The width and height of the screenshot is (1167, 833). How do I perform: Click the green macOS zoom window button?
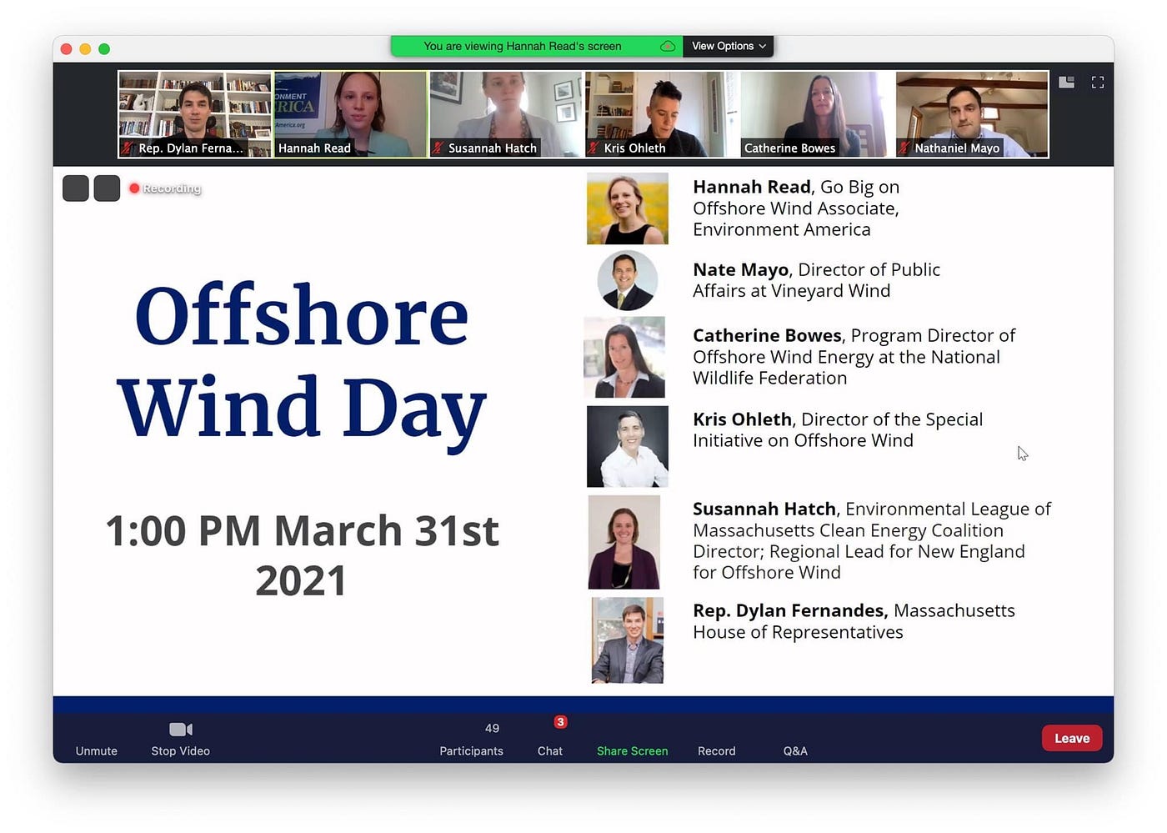tap(104, 49)
